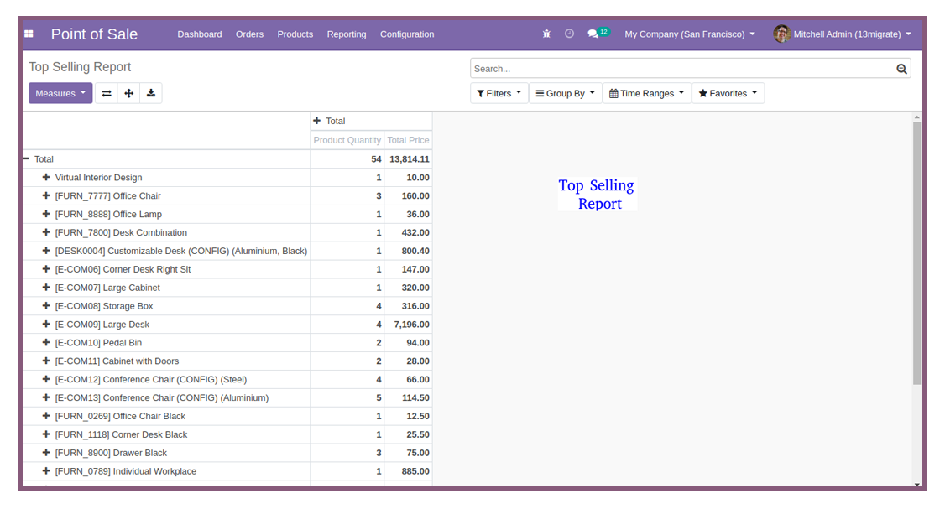Expand [FURN_0269] Office Chair Black row
Image resolution: width=945 pixels, height=509 pixels.
(x=46, y=416)
